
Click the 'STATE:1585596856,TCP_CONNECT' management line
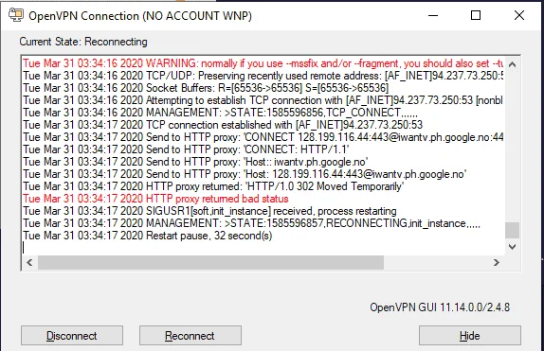(x=220, y=113)
